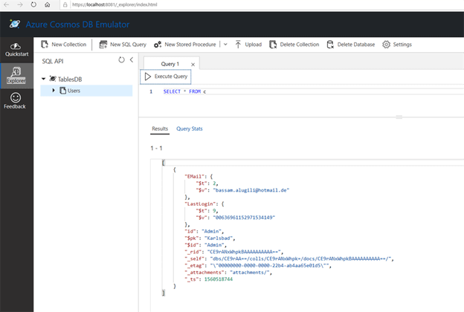Collapse the SQL API pane with chevron
464x312 pixels.
click(132, 60)
